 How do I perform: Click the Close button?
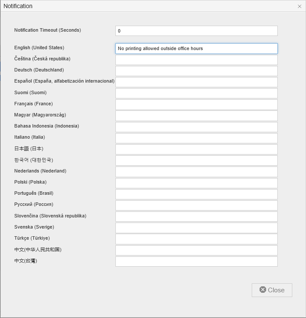click(272, 290)
